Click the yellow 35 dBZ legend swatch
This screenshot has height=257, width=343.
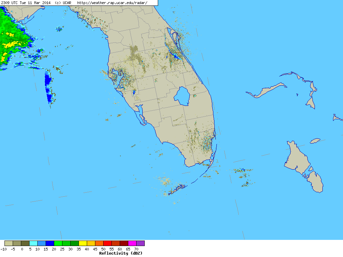83,243
